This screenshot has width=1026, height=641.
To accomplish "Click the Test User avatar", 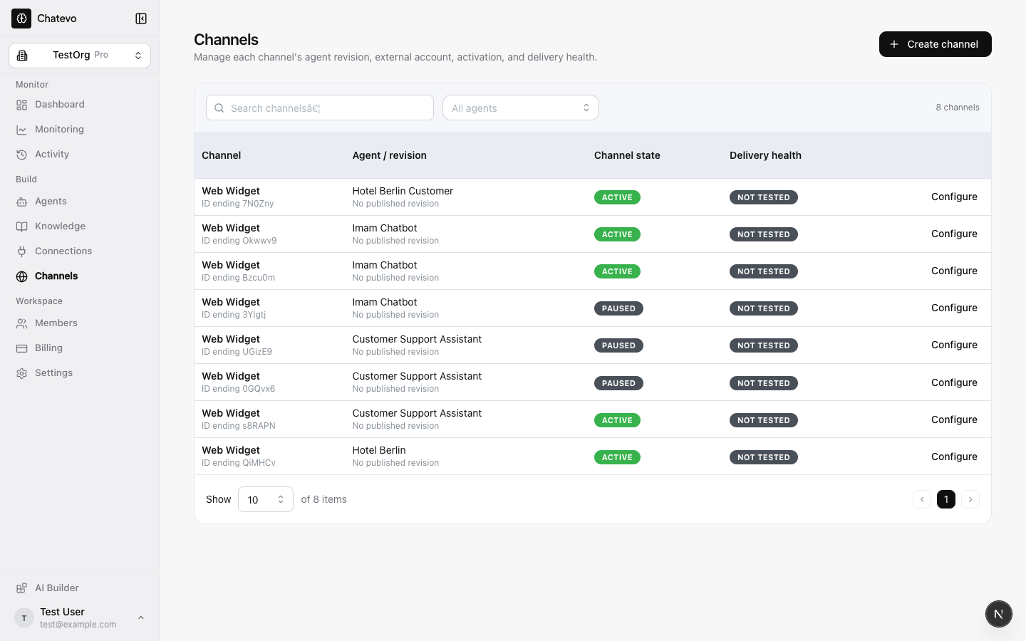I will click(24, 617).
